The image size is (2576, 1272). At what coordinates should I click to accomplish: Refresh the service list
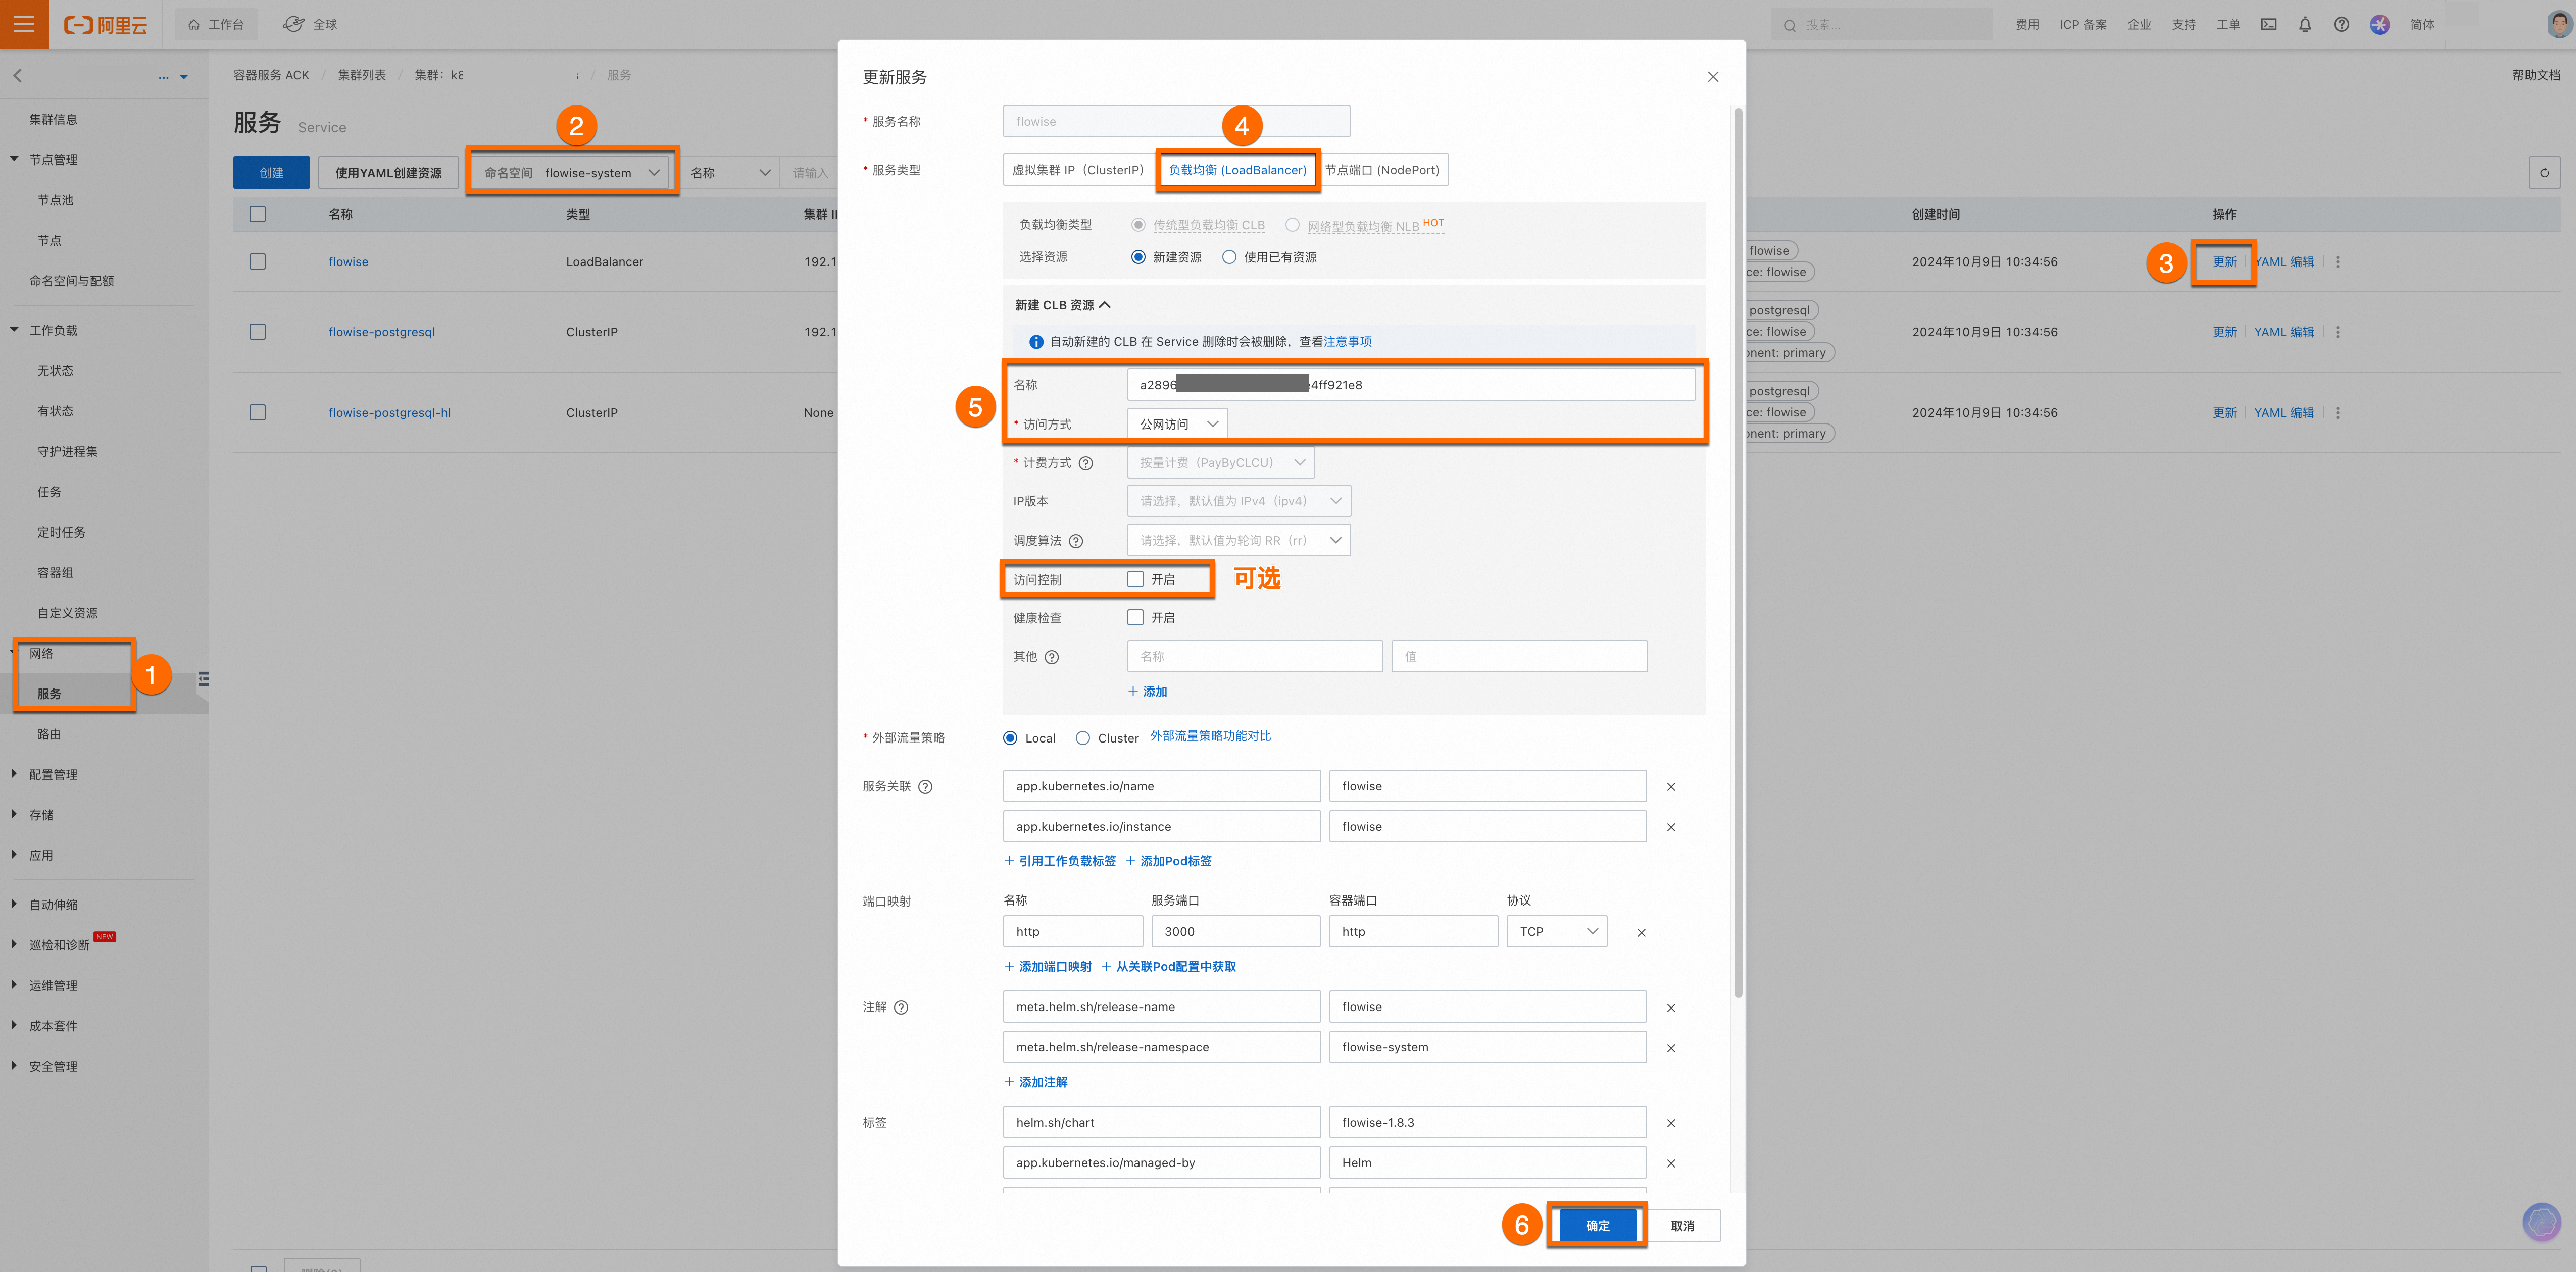[x=2544, y=172]
